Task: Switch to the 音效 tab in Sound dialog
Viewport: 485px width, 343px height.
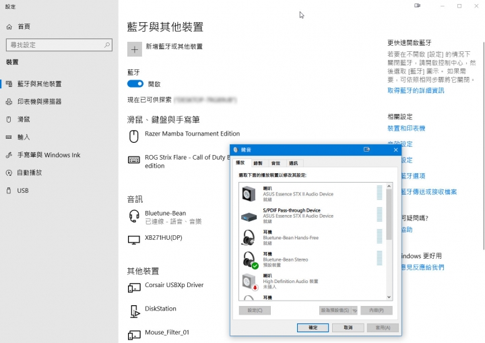Action: tap(276, 163)
